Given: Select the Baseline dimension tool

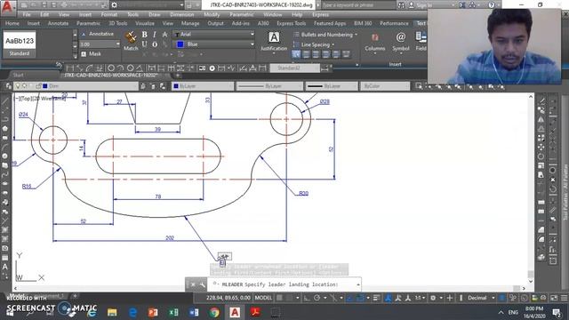Looking at the screenshot, I should click(161, 68).
